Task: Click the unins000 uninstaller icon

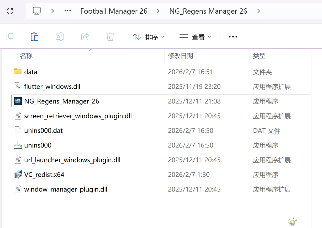Action: 17,145
